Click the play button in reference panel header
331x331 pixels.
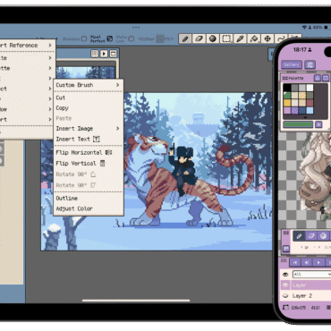tap(104, 54)
